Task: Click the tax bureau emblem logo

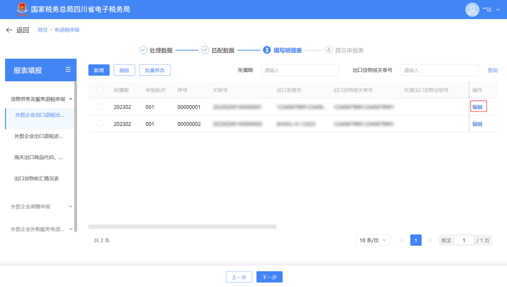Action: point(22,9)
